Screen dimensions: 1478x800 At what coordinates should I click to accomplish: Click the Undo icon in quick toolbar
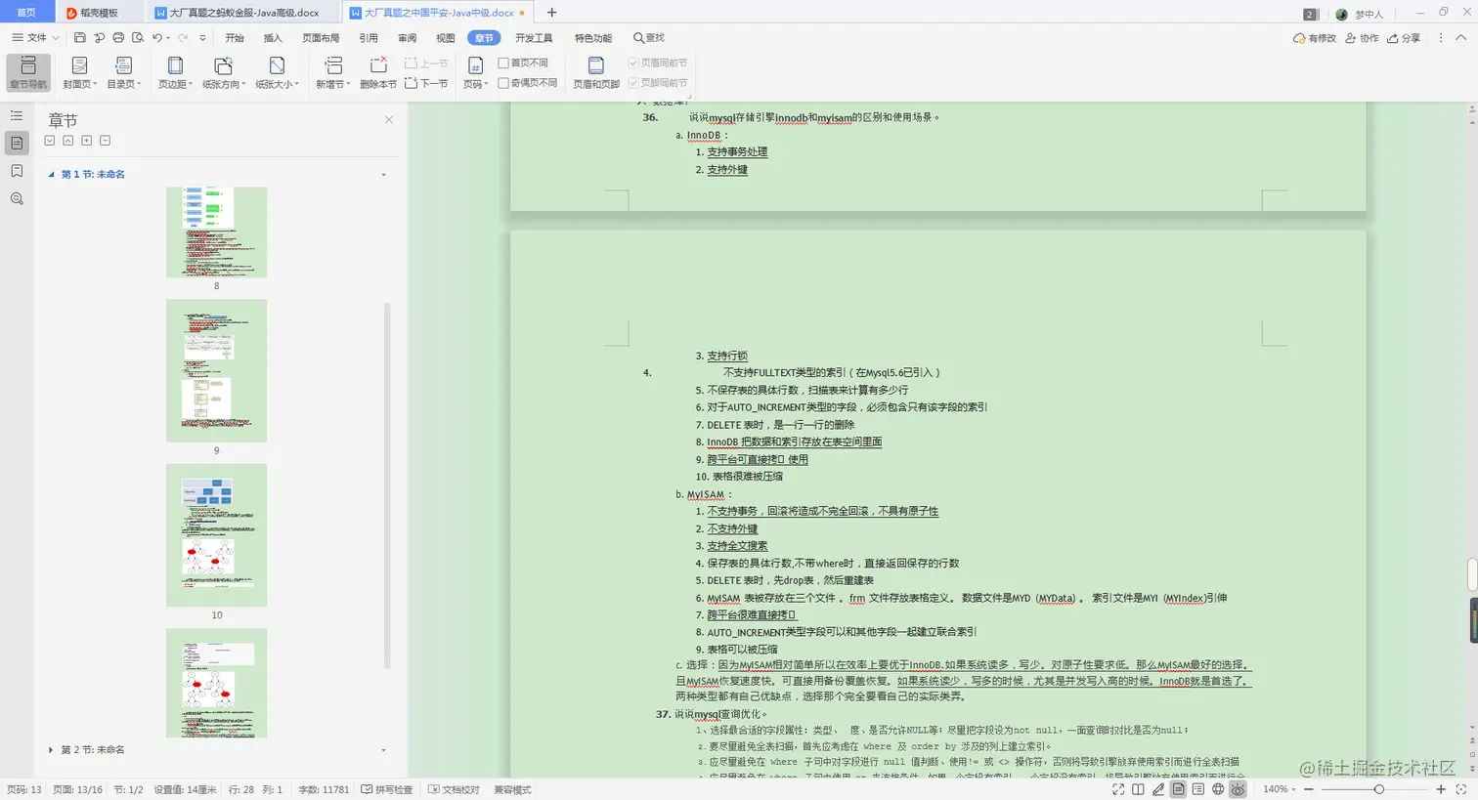point(156,37)
